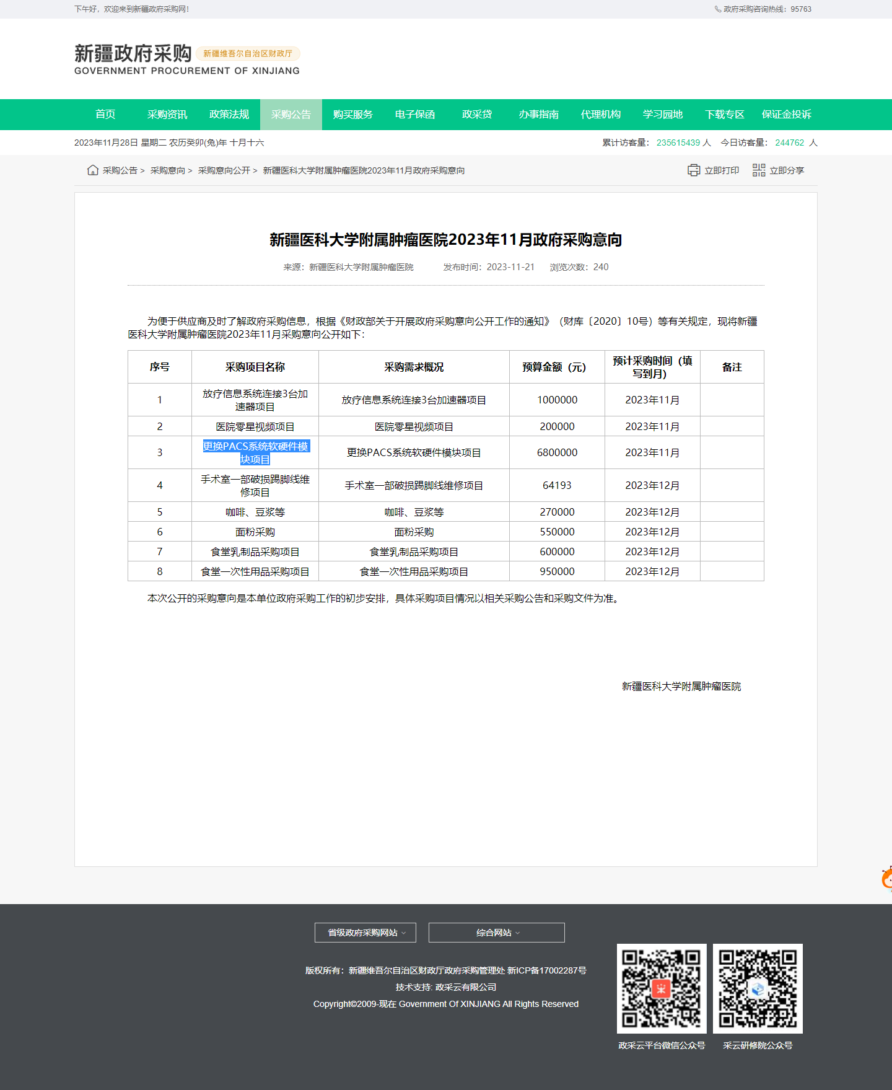
Task: Open the 学习园地 menu item
Action: (663, 115)
